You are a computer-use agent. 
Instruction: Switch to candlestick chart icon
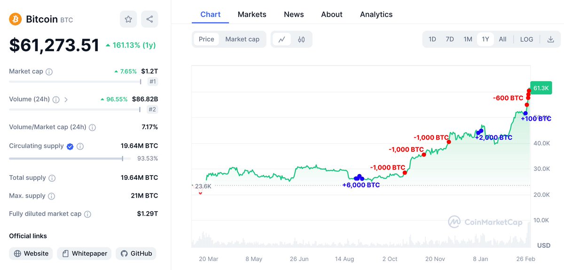(x=302, y=39)
